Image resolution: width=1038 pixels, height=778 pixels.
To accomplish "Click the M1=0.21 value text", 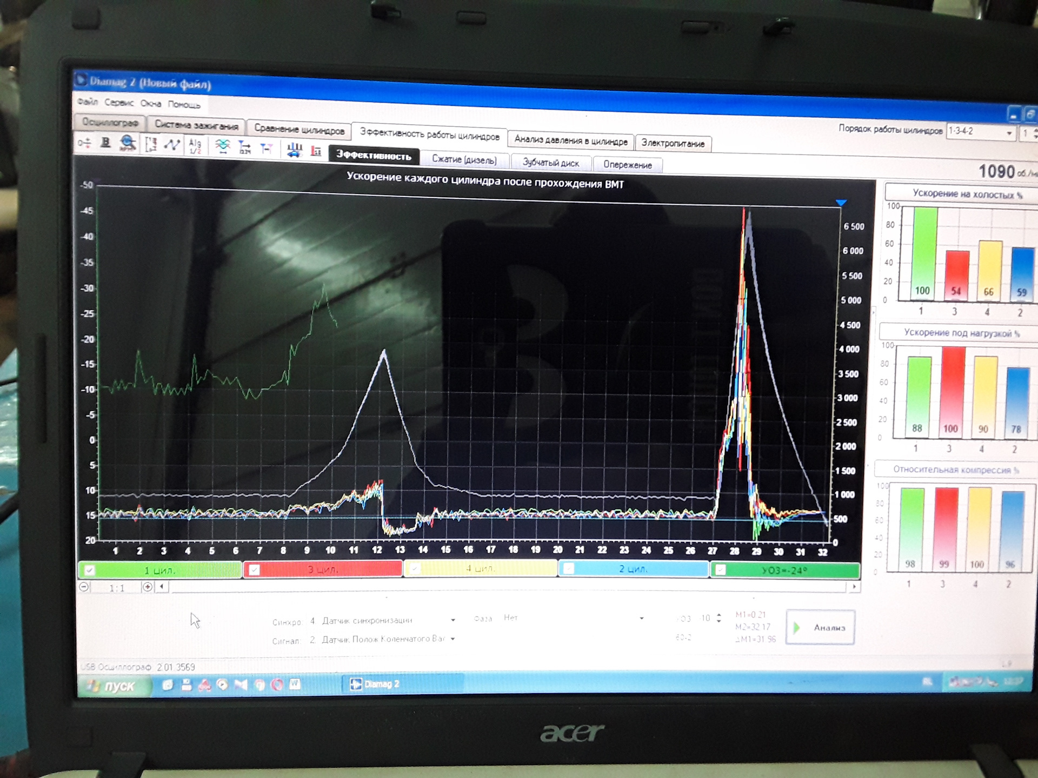I will (x=750, y=614).
